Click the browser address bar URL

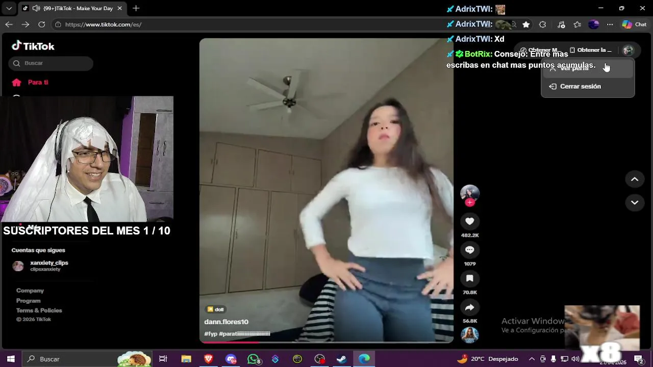[x=103, y=24]
